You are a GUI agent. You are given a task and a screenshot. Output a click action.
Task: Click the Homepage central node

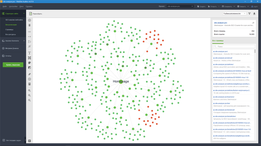click(x=121, y=82)
